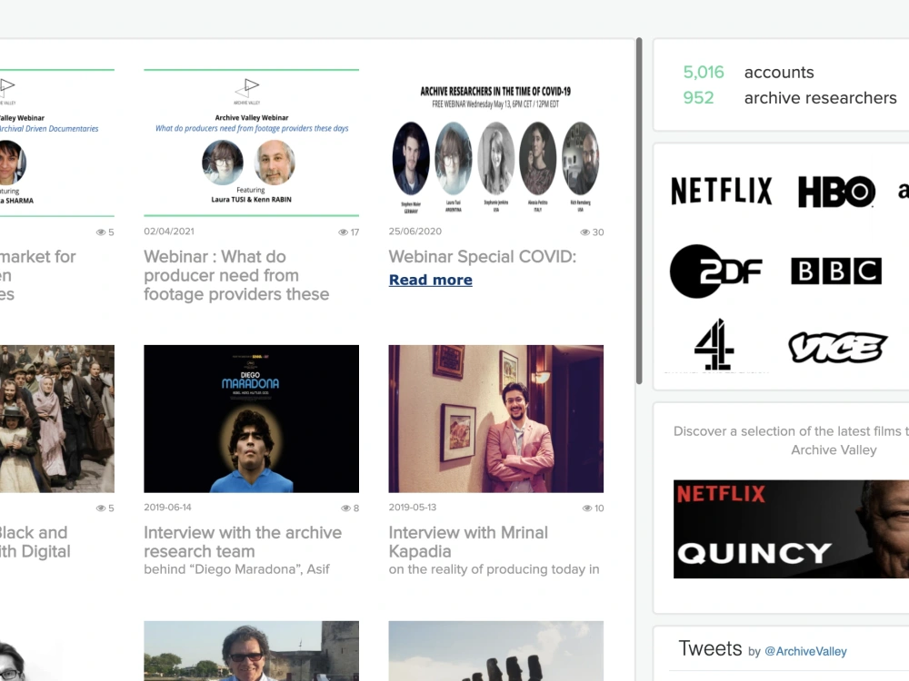909x681 pixels.
Task: Click the view-count eye icon showing 17
Action: (x=344, y=232)
